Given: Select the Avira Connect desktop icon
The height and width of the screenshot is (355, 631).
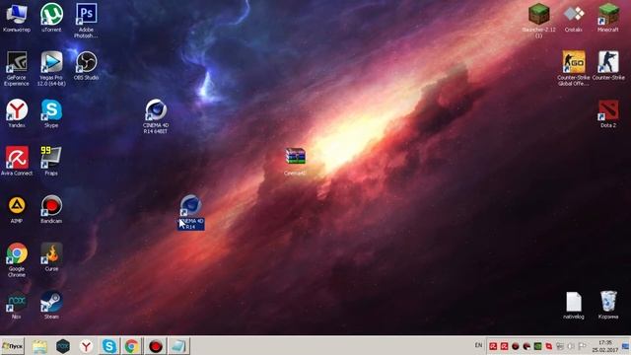Looking at the screenshot, I should (x=17, y=161).
